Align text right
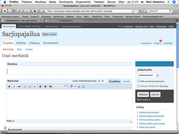The image size is (179, 134). click(x=50, y=86)
